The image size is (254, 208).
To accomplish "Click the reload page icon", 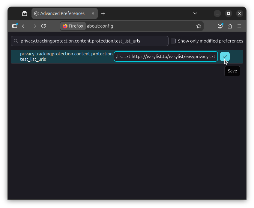I will tap(43, 26).
